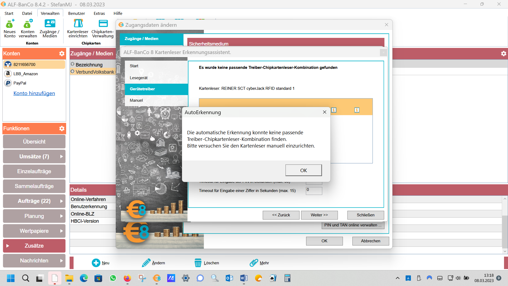Open Sammelaufträge function button
This screenshot has height=286, width=508.
(x=34, y=186)
